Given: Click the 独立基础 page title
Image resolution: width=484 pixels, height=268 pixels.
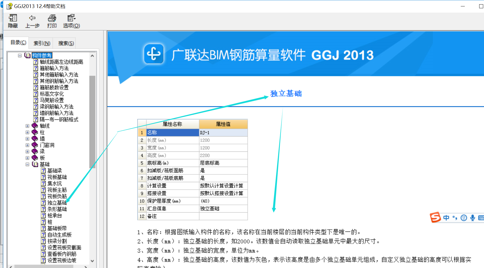Looking at the screenshot, I should pyautogui.click(x=286, y=94).
